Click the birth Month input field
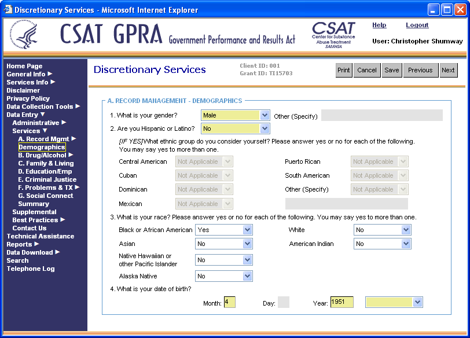 coord(229,302)
